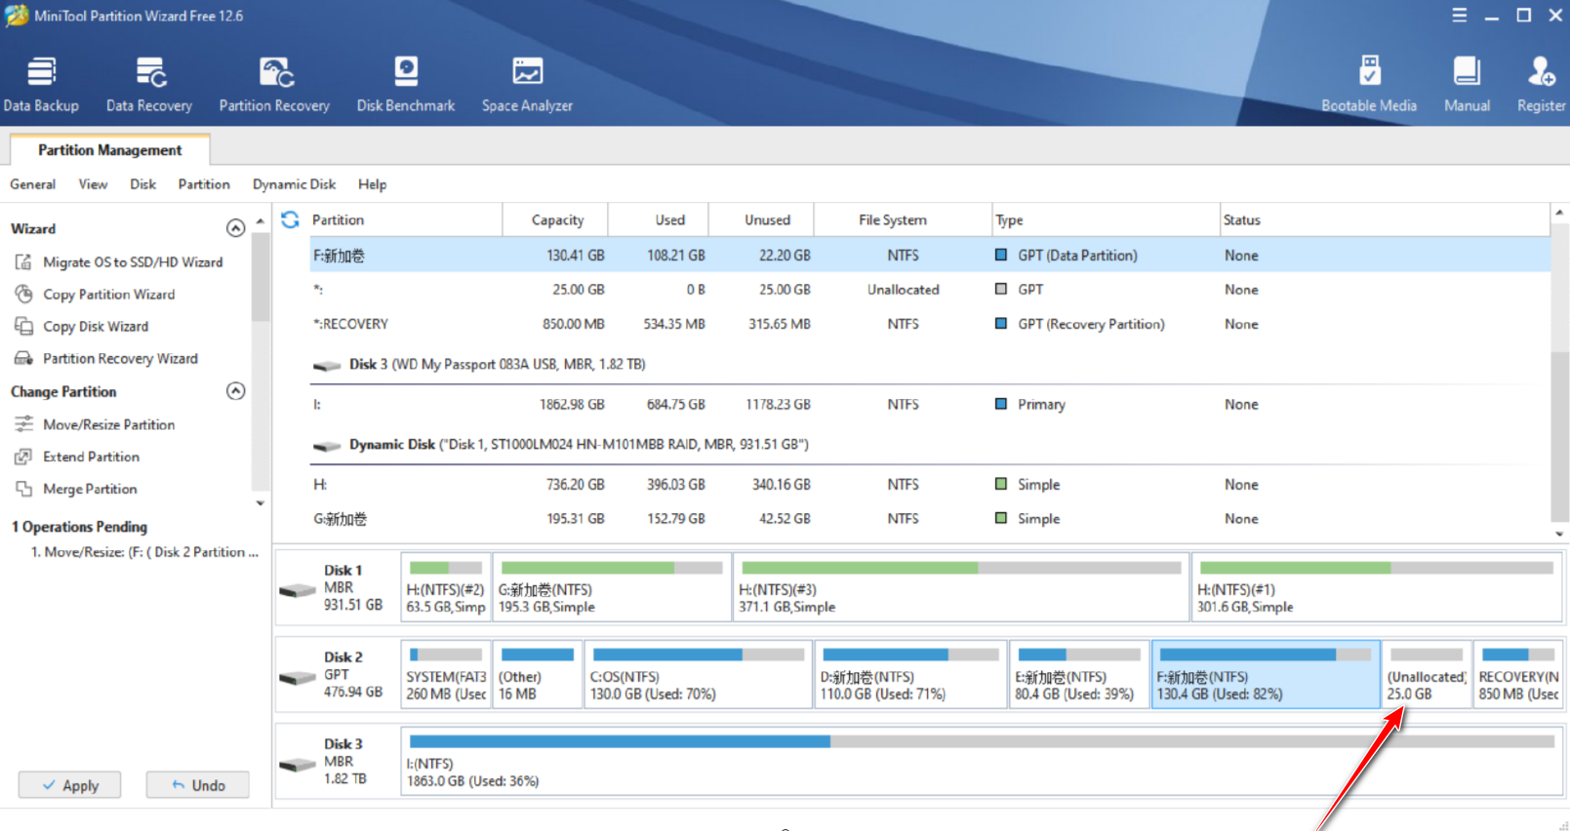Image resolution: width=1570 pixels, height=831 pixels.
Task: Collapse the Wizard section
Action: coord(235,228)
